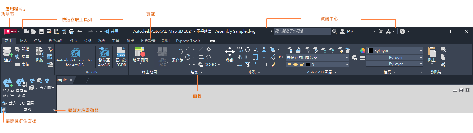Open Autodesk Connector for ArcGIS
The image size is (473, 133).
pos(75,52)
